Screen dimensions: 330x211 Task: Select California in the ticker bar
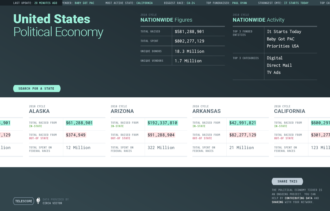(144, 3)
